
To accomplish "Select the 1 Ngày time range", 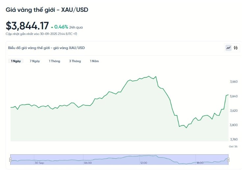I will tap(16, 61).
